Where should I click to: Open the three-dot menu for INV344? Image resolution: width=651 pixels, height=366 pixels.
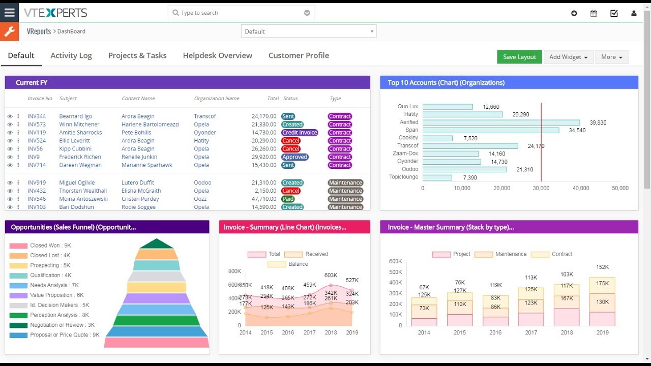click(18, 116)
